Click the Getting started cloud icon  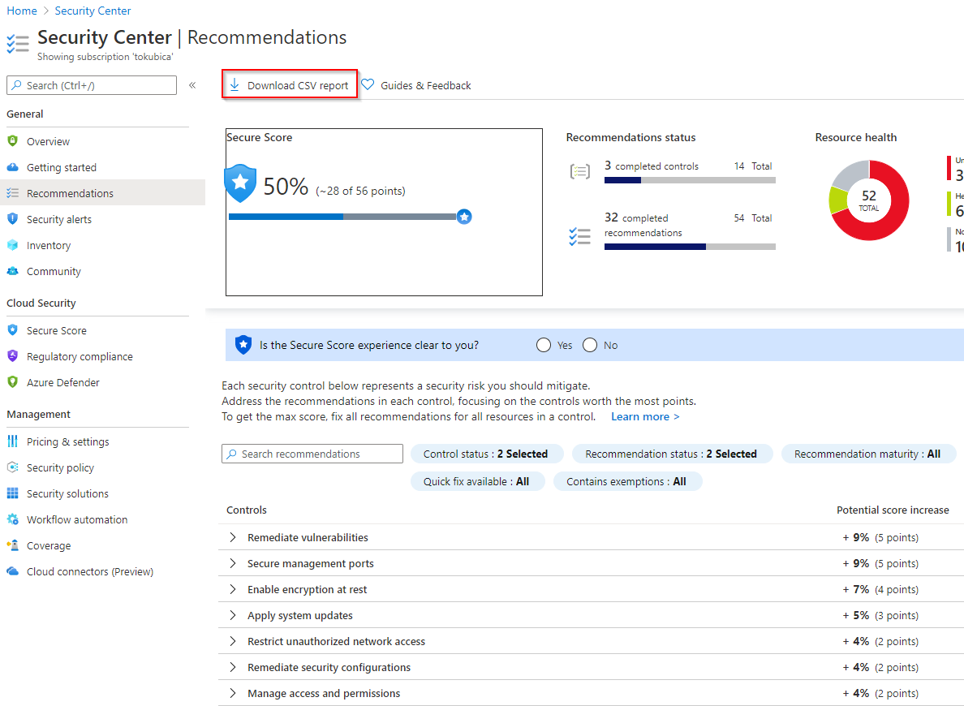(12, 167)
